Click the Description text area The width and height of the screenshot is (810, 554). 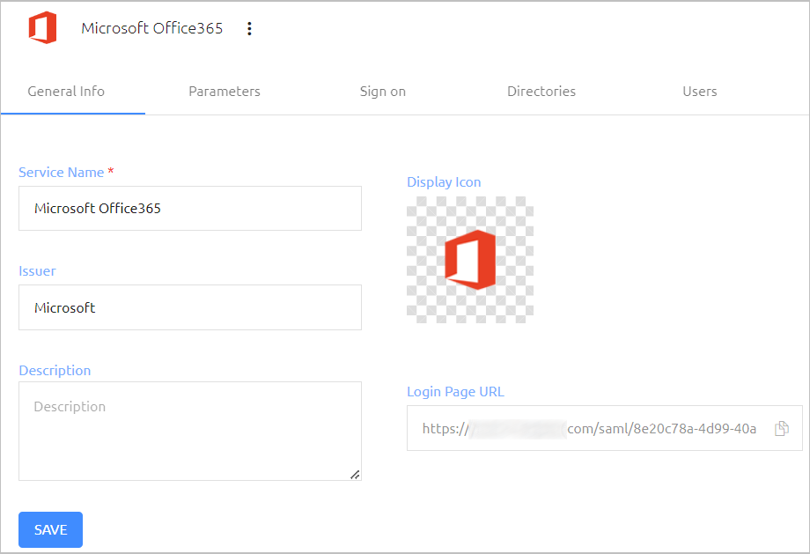click(190, 431)
